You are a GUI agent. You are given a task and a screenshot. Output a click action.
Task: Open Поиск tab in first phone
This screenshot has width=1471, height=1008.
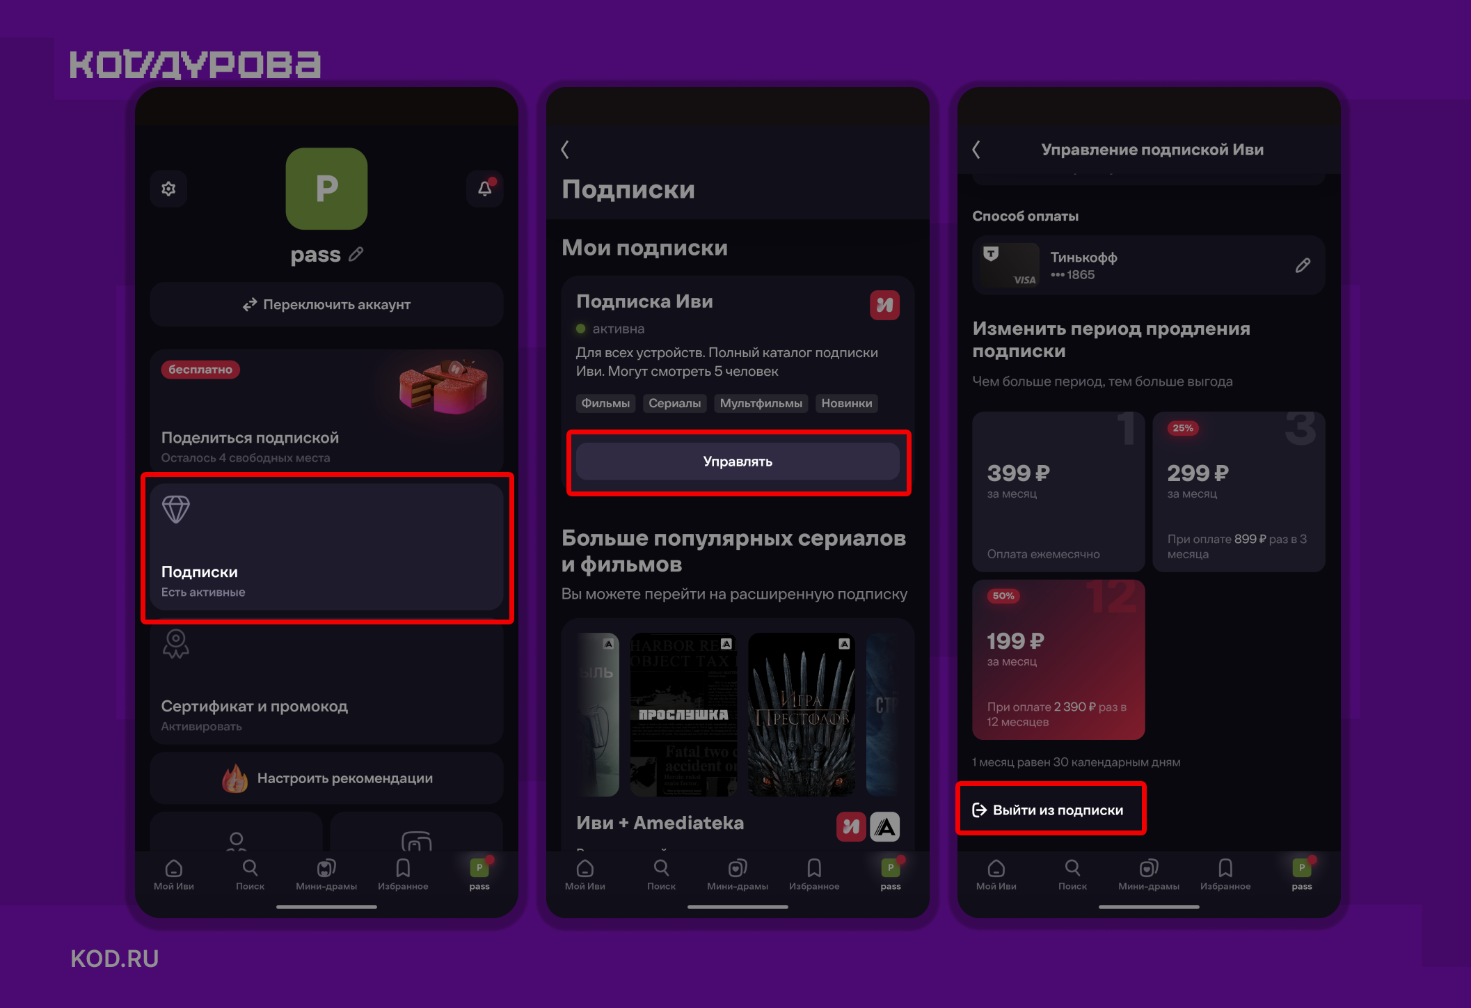point(250,874)
